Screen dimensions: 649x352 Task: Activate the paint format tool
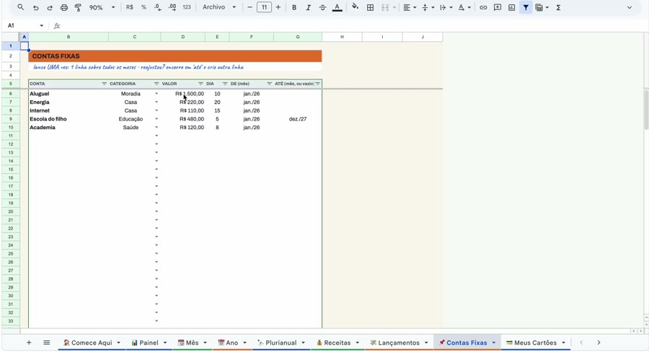pos(78,7)
